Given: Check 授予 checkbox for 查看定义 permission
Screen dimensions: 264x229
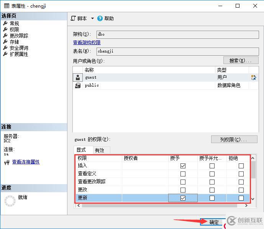Looking at the screenshot, I should click(x=183, y=174).
